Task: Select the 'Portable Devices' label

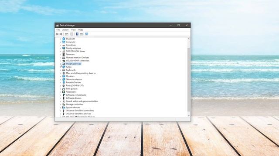Action: click(74, 82)
